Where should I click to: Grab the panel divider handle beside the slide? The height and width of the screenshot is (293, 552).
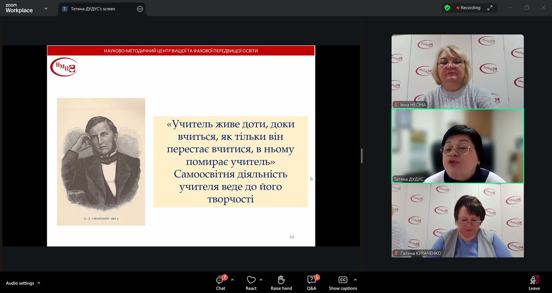tap(362, 156)
